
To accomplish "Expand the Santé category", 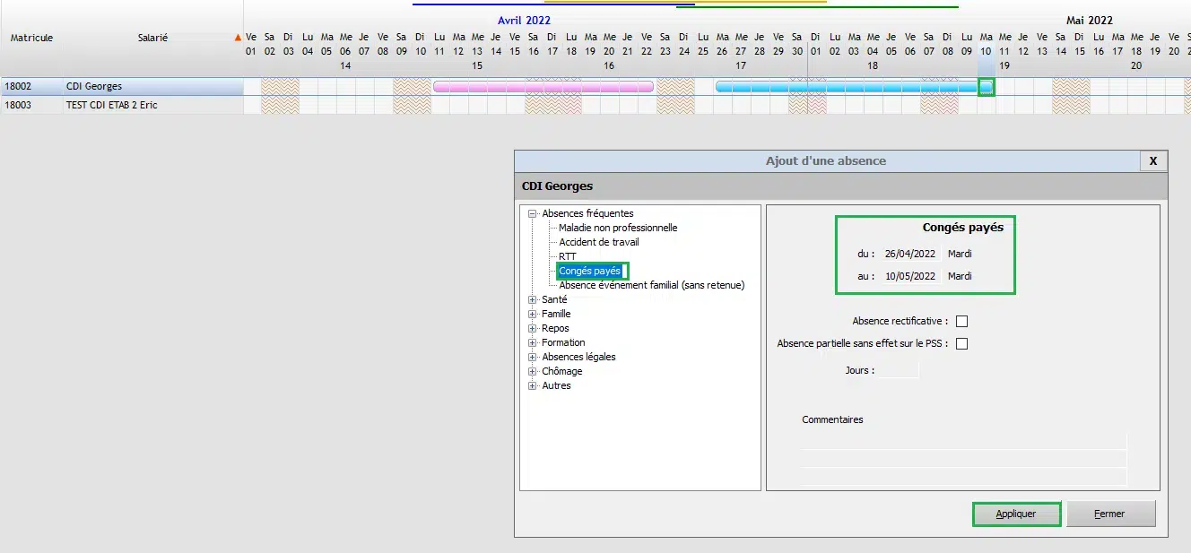I will 533,299.
